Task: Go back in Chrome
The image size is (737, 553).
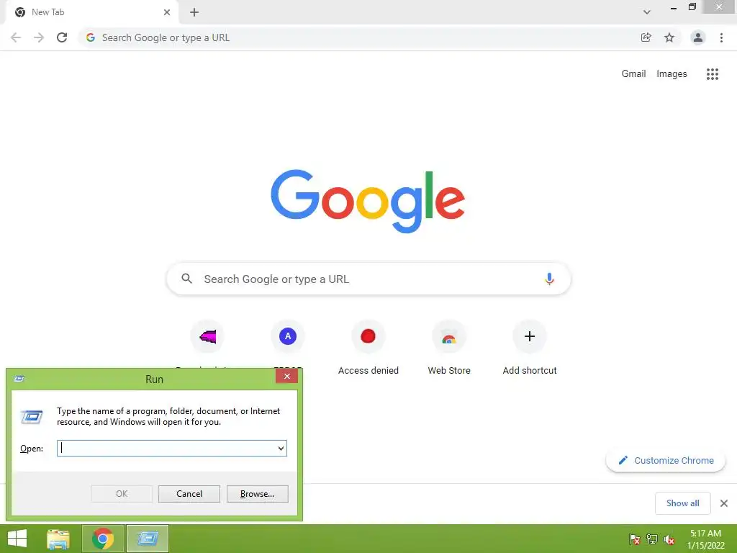Action: [16, 37]
